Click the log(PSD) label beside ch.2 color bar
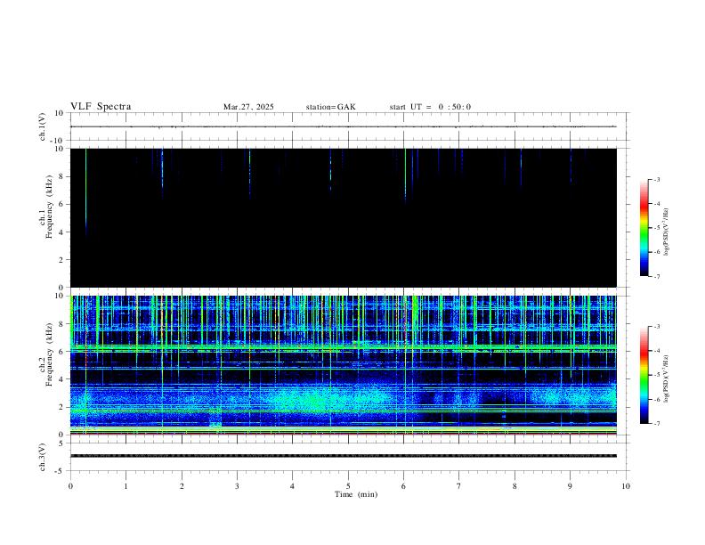705x545 pixels. [666, 378]
